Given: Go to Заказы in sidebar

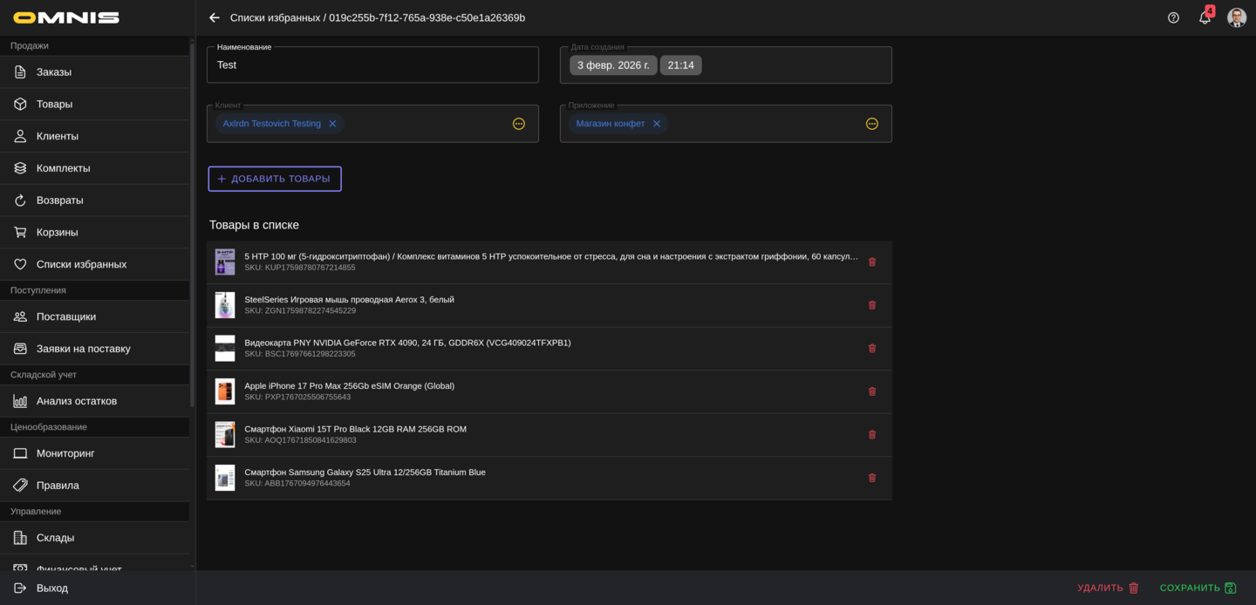Looking at the screenshot, I should point(54,72).
